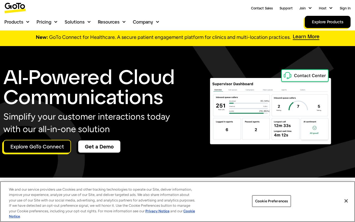Click the inbound queue gauge arc
The width and height of the screenshot is (355, 222).
coord(298,105)
